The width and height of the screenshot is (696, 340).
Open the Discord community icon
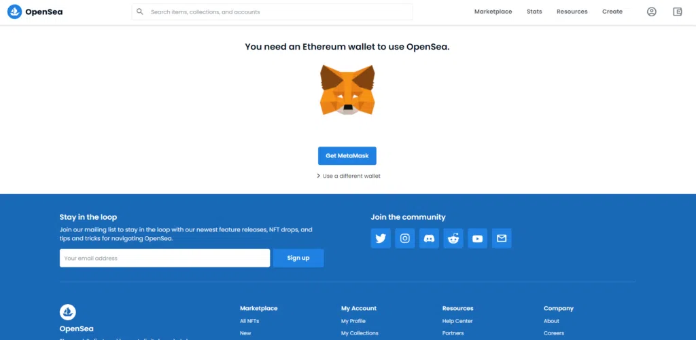point(430,238)
